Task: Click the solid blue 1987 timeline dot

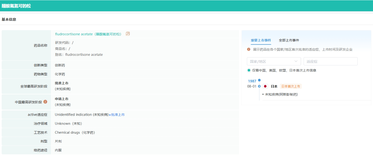Action: tap(259, 80)
